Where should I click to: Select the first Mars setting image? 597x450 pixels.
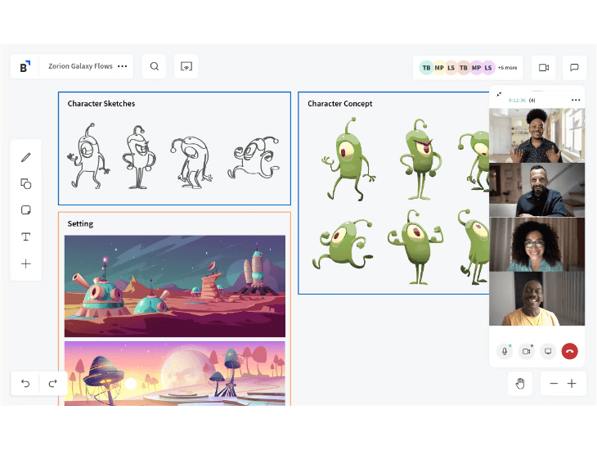[175, 286]
